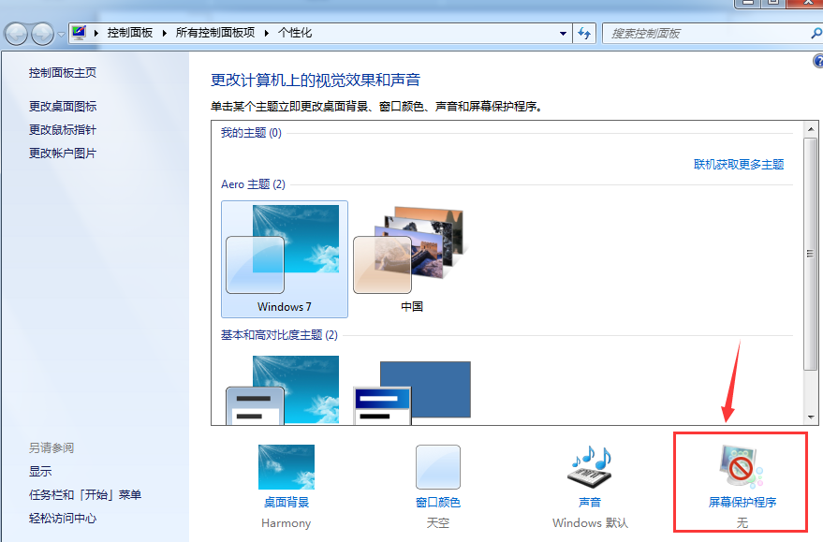Select the 中国 Aero theme
Screen dimensions: 823x542
[x=412, y=259]
